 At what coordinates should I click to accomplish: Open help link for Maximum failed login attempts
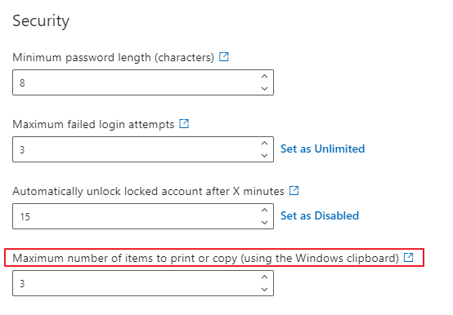[x=184, y=124]
